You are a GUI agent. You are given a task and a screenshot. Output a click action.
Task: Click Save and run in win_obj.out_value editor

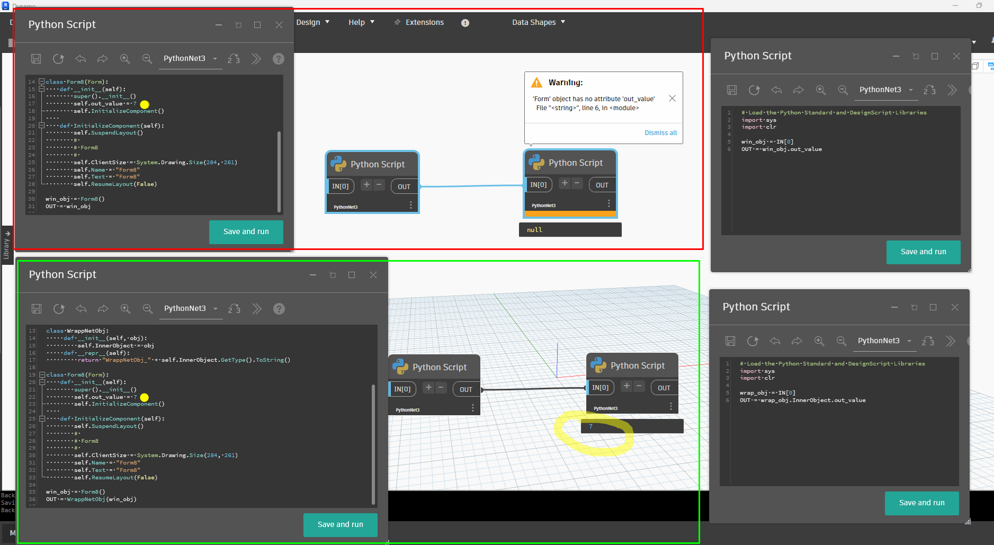coord(923,252)
